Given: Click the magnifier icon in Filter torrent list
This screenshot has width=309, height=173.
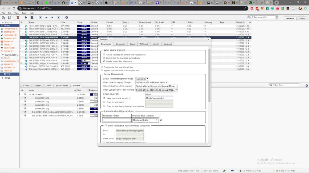Looking at the screenshot, I should (250, 17).
